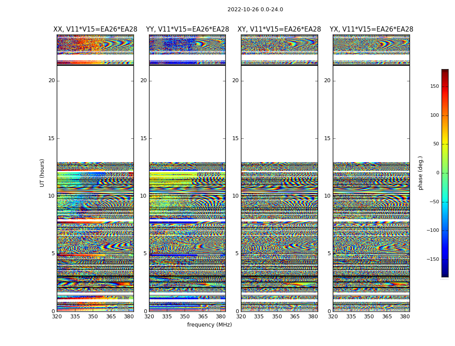Screen dimensions: 455x346
Task: Click inside the YY phase waterfall plot
Action: 188,173
